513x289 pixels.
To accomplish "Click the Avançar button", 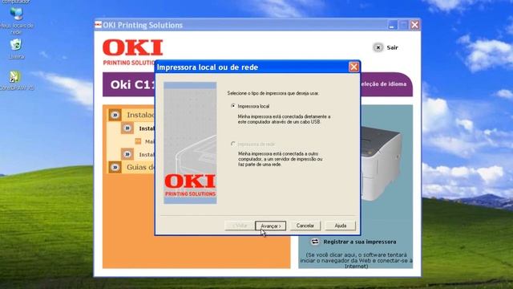I will pyautogui.click(x=271, y=226).
